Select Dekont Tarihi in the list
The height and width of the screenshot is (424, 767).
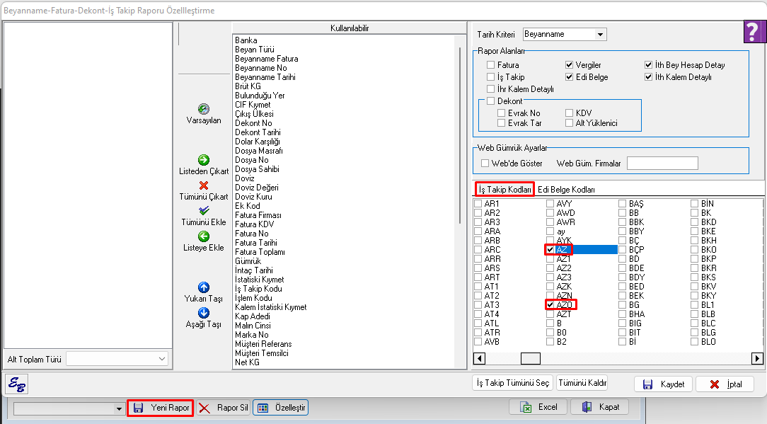[x=258, y=132]
